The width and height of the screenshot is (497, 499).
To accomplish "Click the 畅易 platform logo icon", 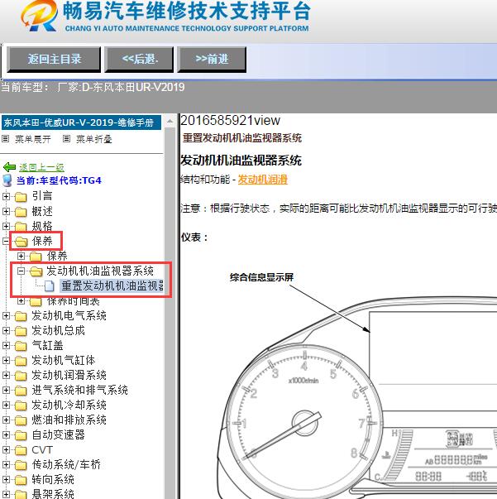I will tap(40, 16).
